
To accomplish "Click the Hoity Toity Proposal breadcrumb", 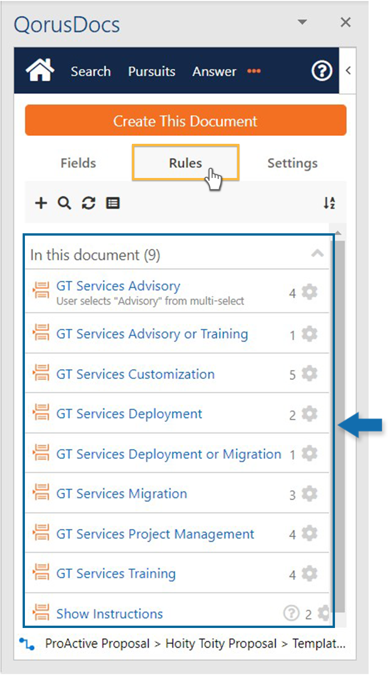I will [221, 644].
